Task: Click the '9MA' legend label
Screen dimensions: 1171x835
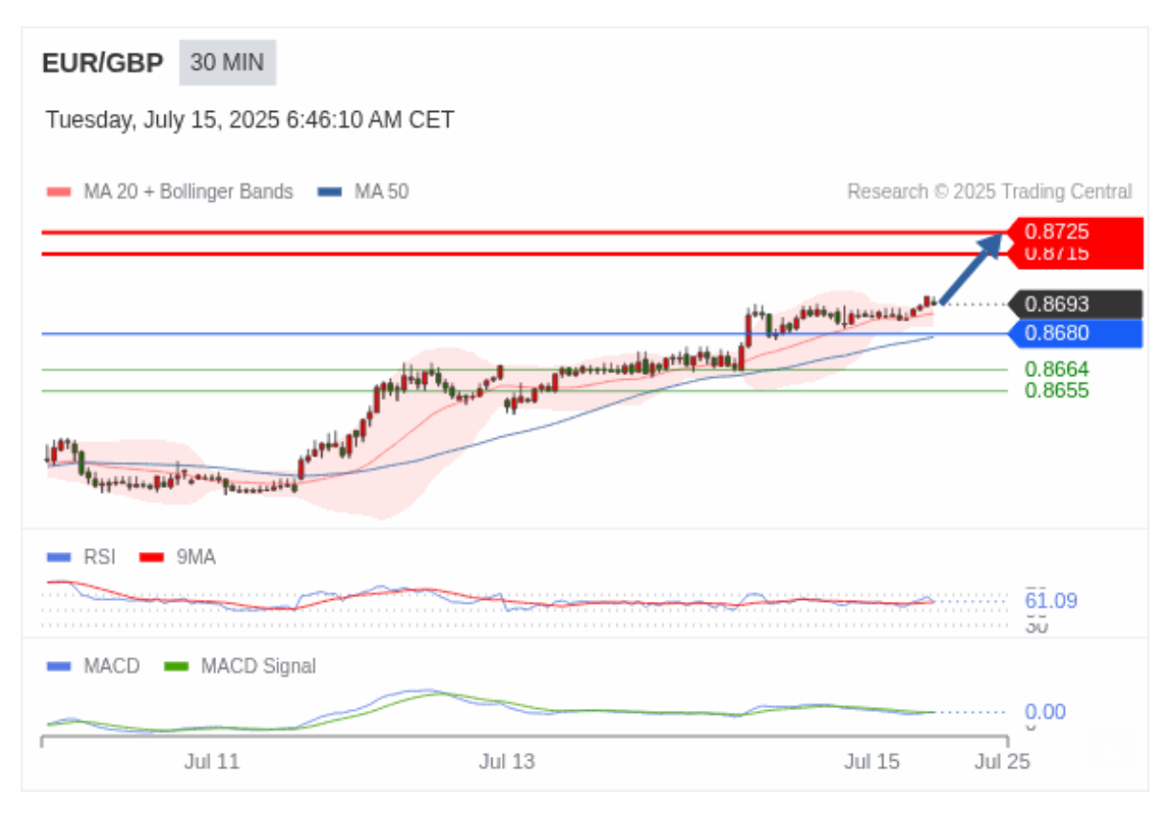Action: (x=196, y=558)
